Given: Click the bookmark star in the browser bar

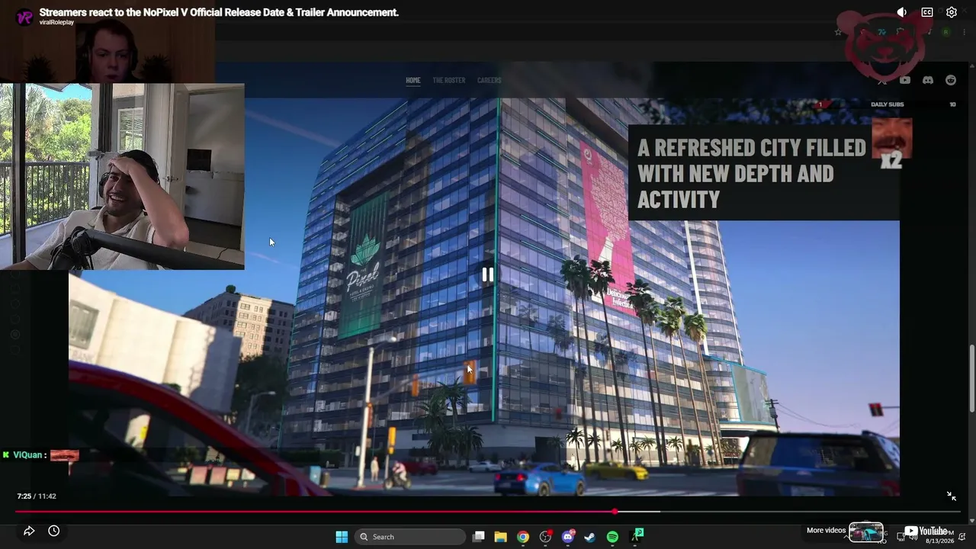Looking at the screenshot, I should 838,32.
